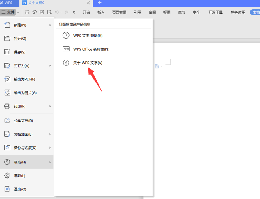Screen dimensions: 260x199
Task: Switch to the 插入 ribbon tab
Action: 101,12
